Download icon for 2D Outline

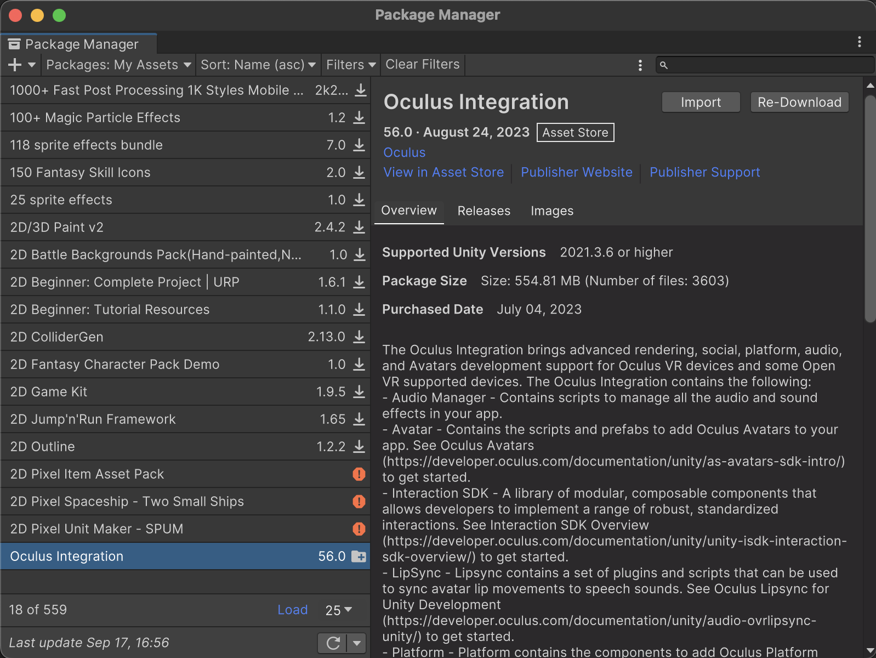[359, 446]
